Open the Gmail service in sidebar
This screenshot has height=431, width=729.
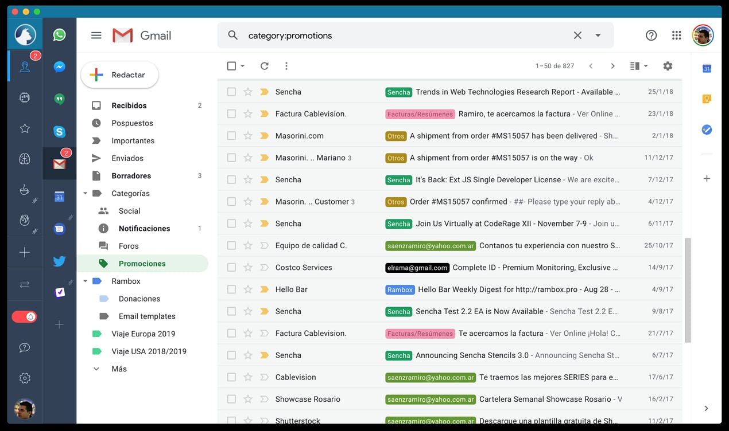59,164
